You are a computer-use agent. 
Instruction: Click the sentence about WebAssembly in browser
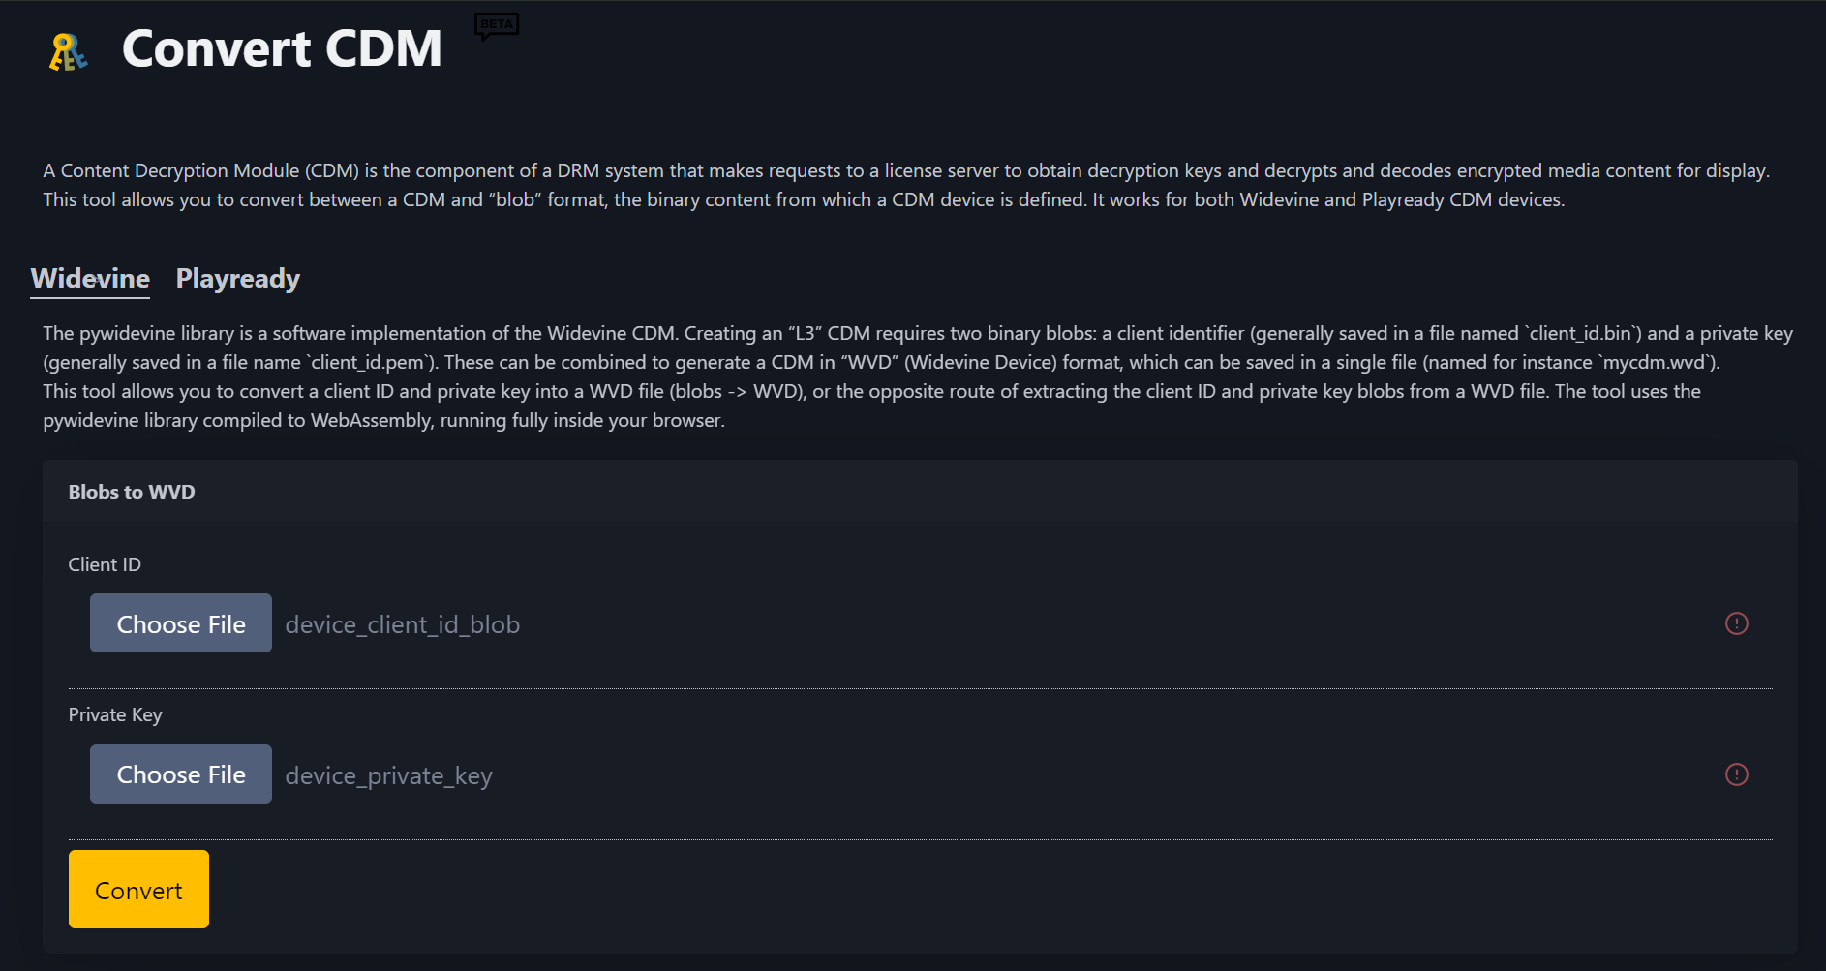coord(383,420)
